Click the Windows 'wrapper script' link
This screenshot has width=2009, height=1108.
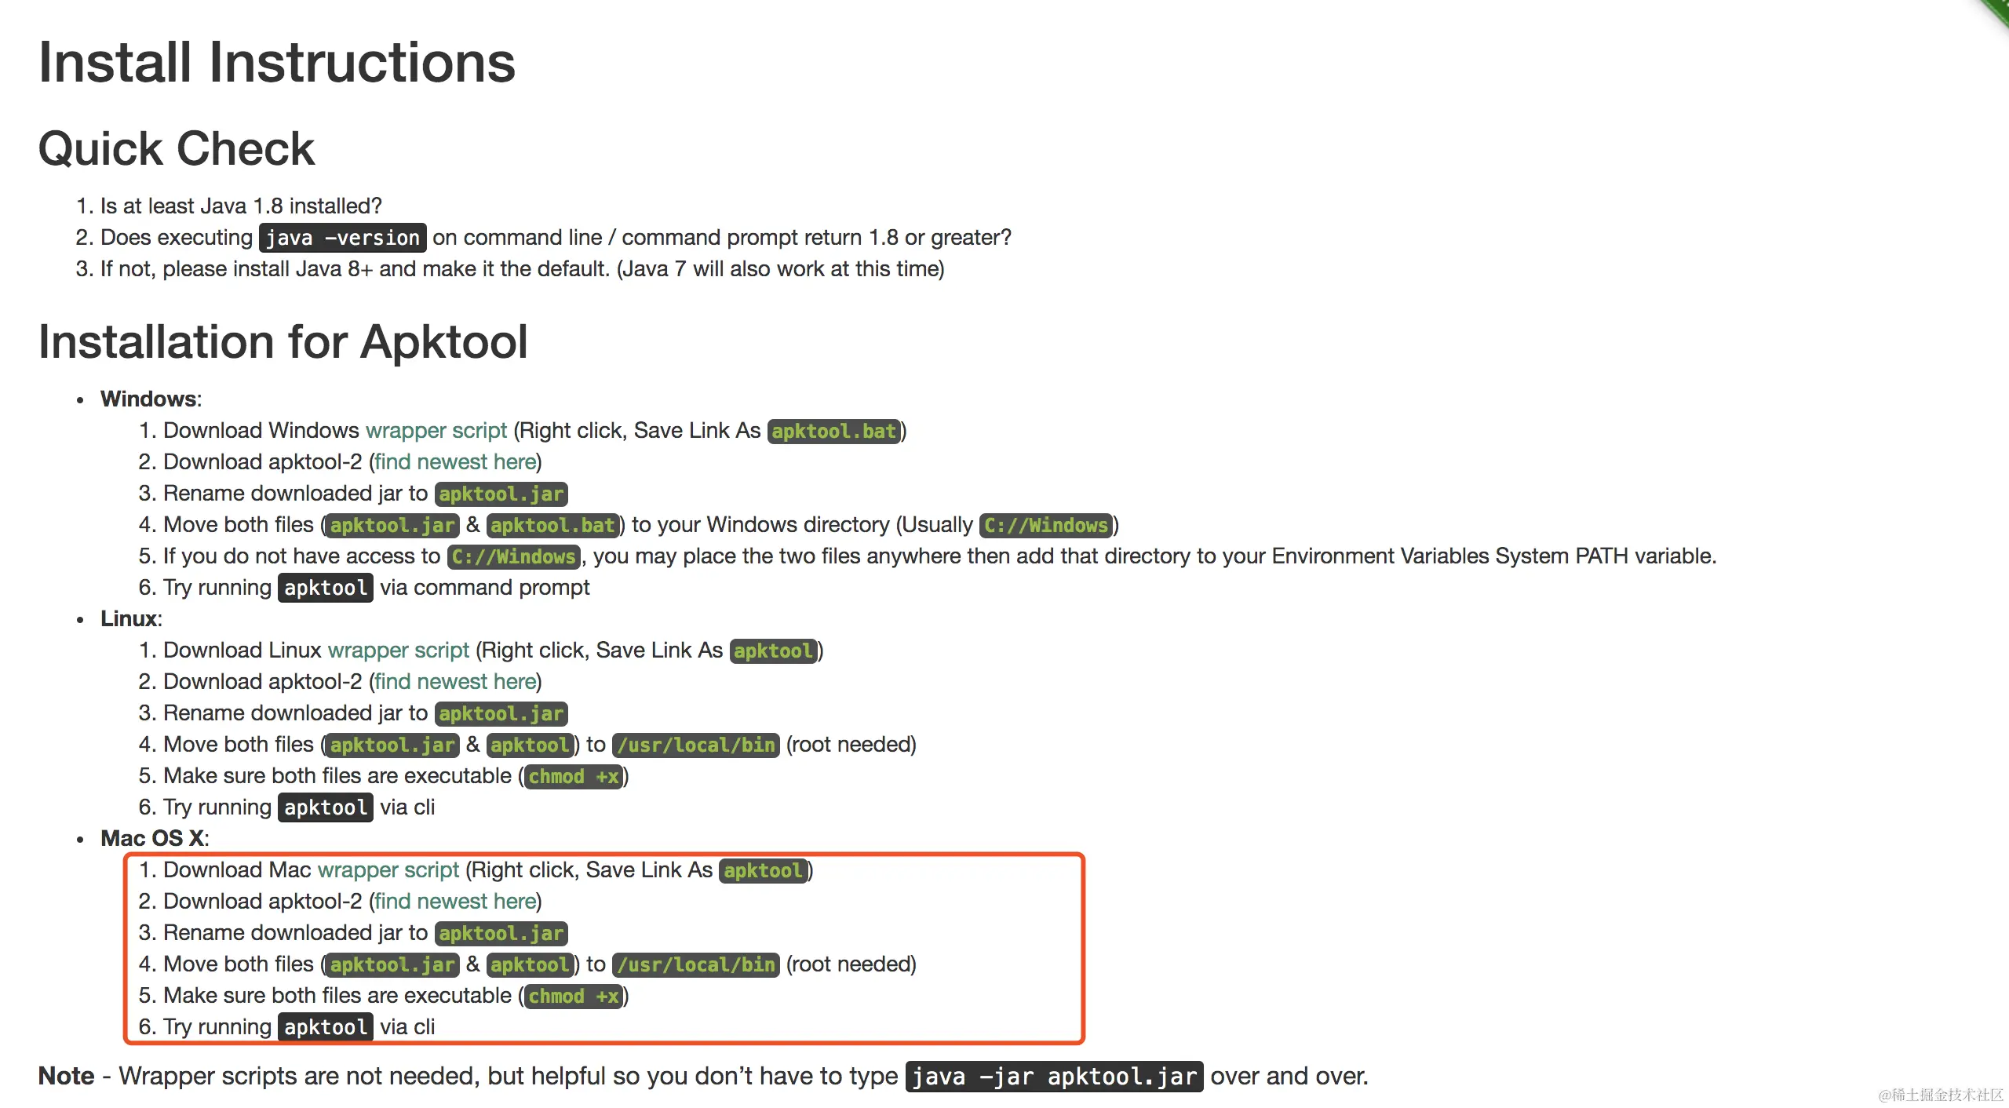436,430
